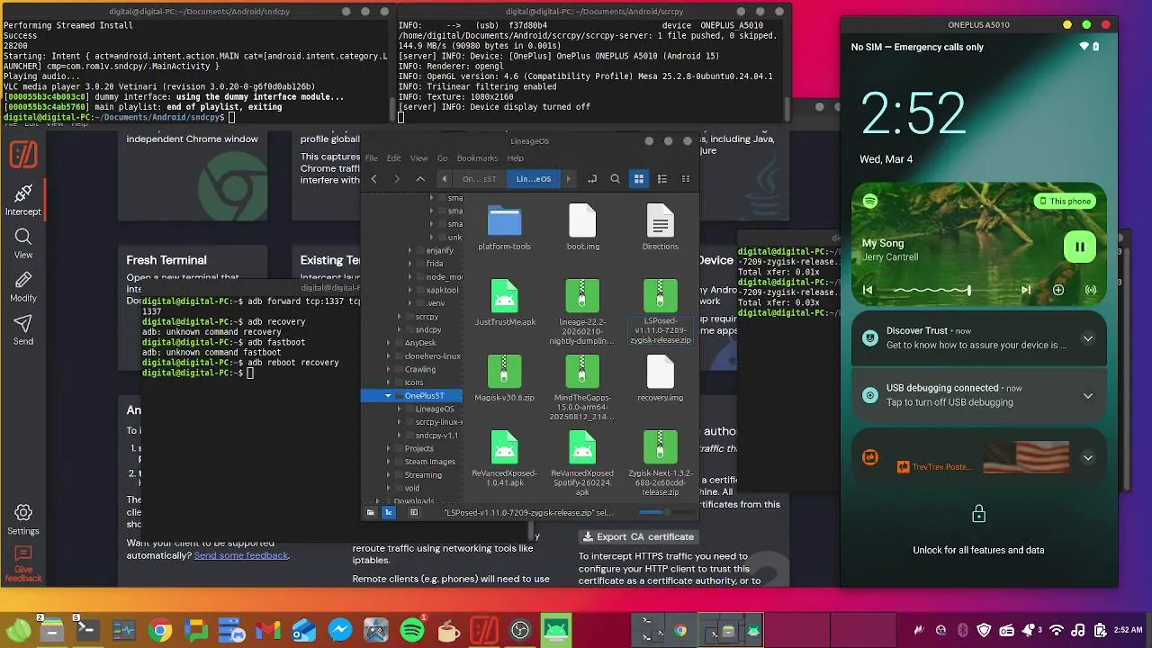
Task: Open Spotify Connect devices on phone player
Action: (1091, 290)
